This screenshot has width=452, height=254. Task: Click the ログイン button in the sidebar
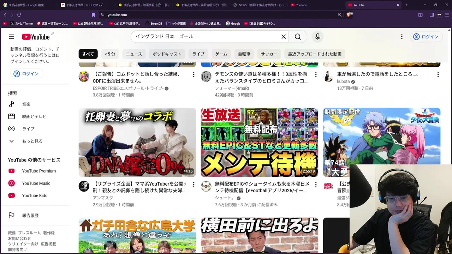(x=26, y=74)
